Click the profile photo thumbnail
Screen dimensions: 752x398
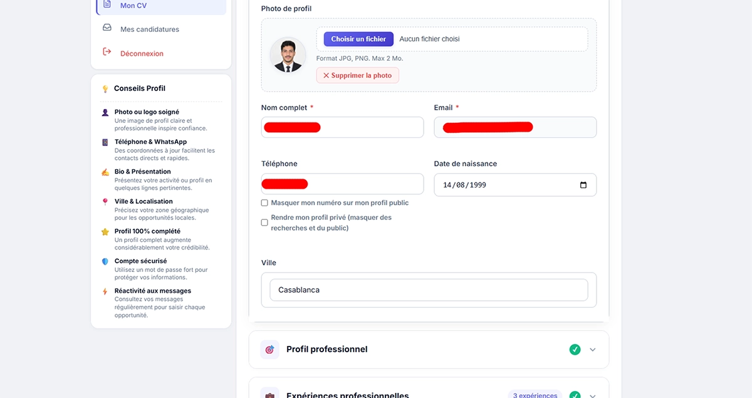point(288,55)
